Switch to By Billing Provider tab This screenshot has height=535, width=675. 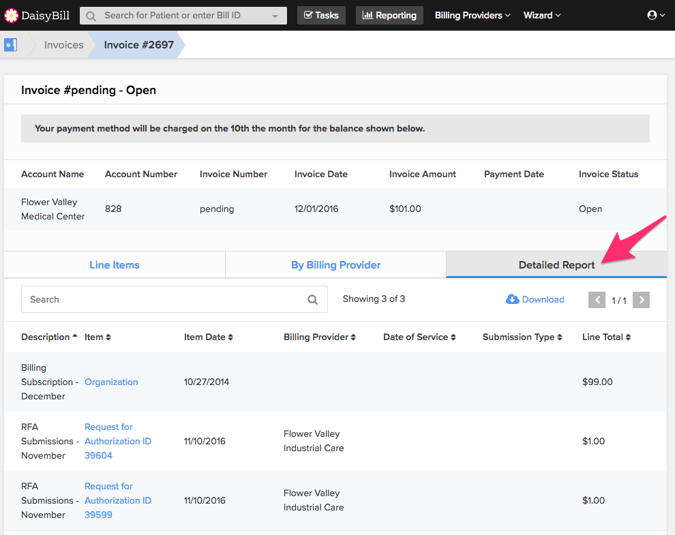point(335,264)
